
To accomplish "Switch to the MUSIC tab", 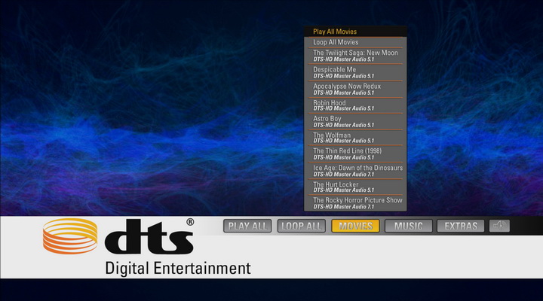I will [409, 226].
